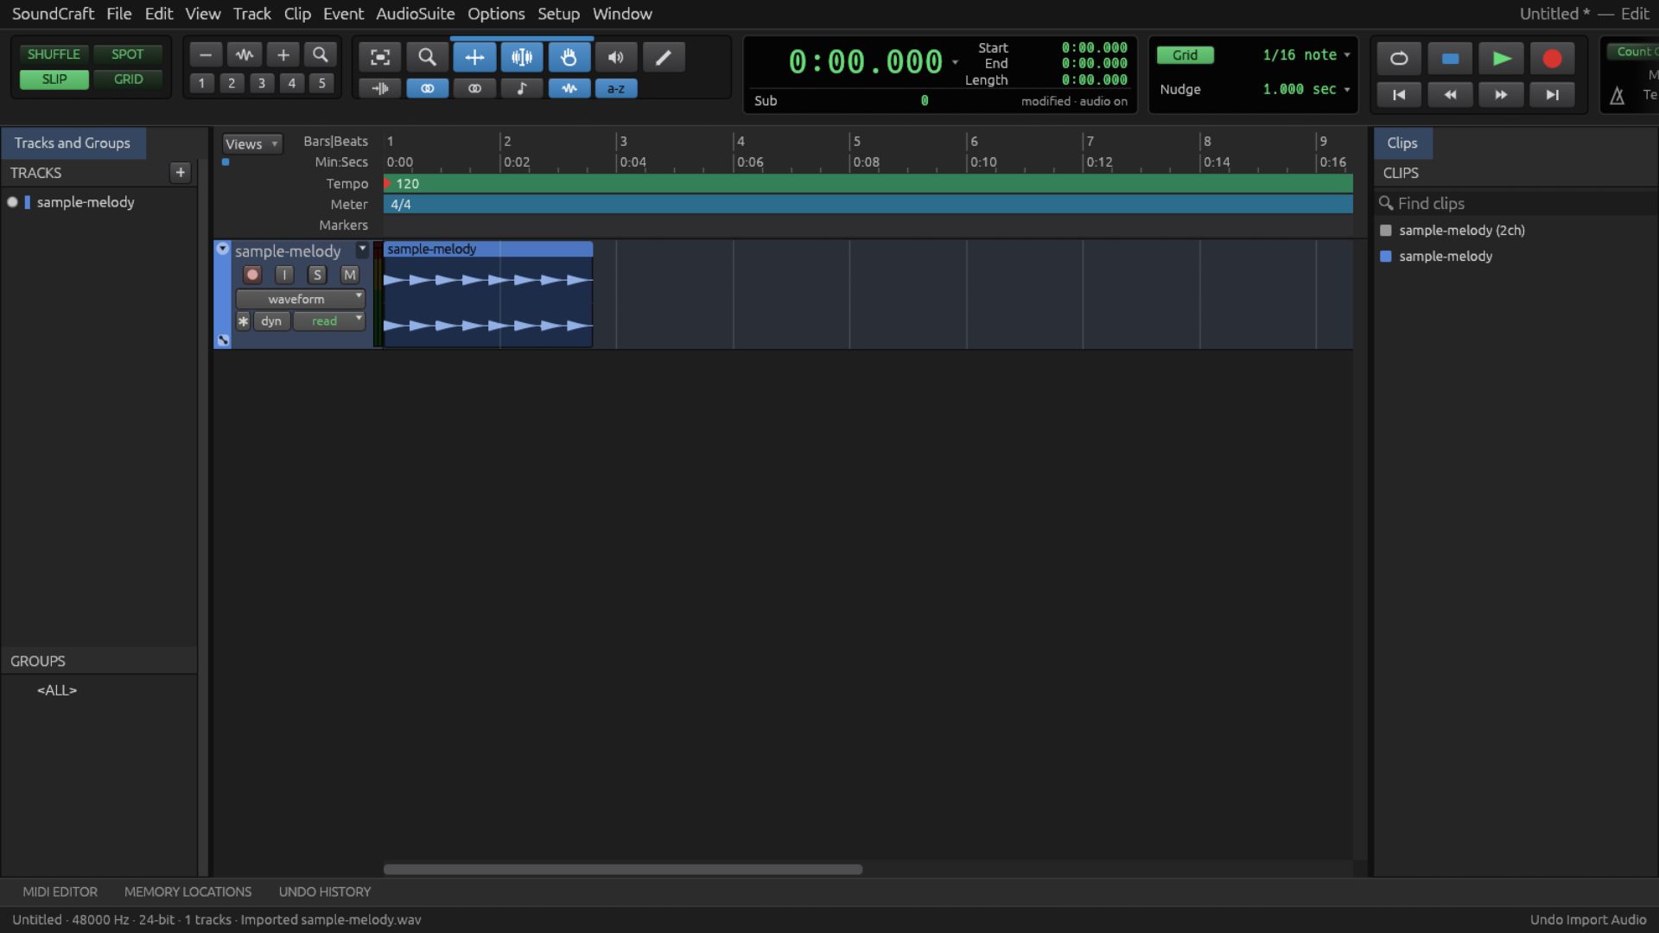Toggle the blue waveform insertion-follows button

tap(569, 88)
